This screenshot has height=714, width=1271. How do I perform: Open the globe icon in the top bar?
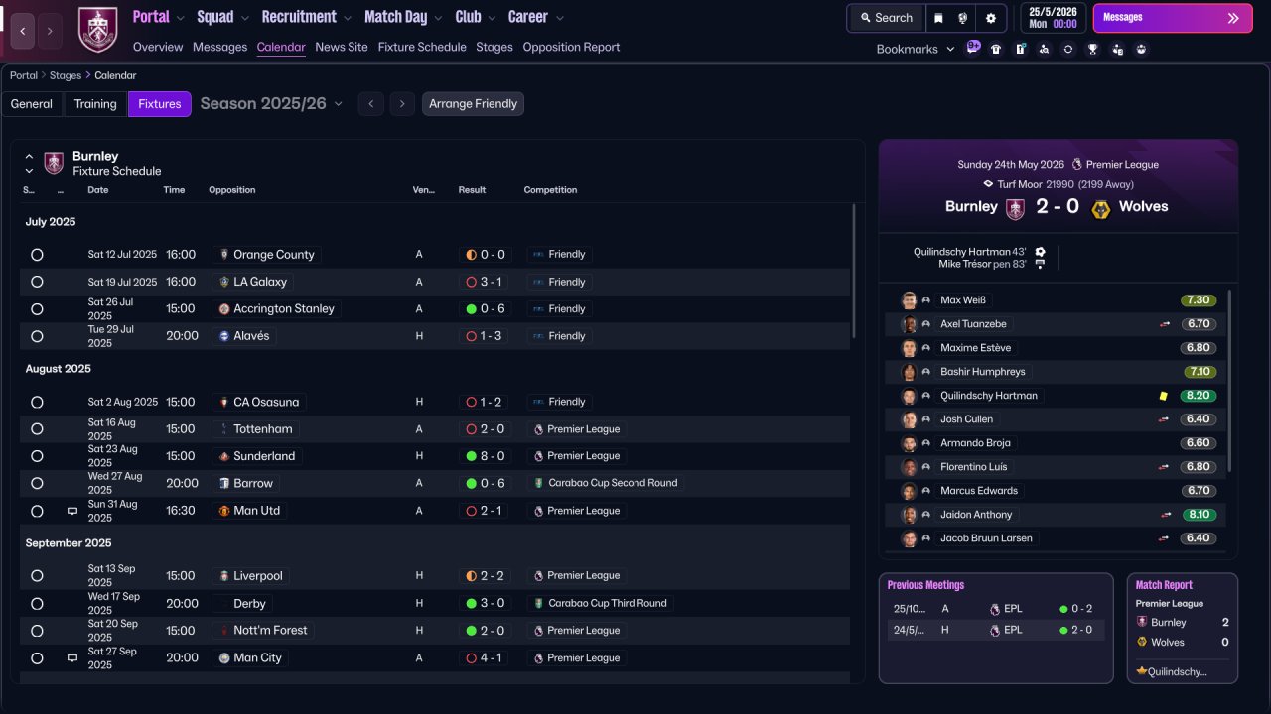tap(963, 18)
